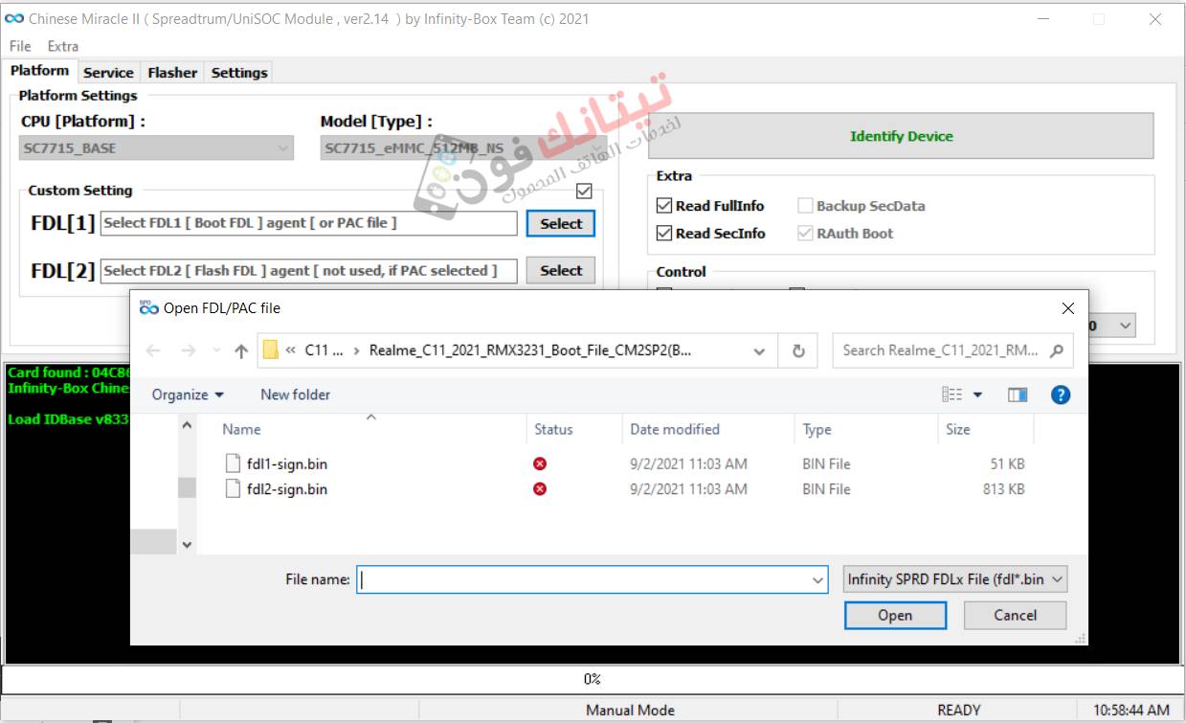Viewport: 1186px width, 723px height.
Task: Refresh the folder listing
Action: pos(798,350)
